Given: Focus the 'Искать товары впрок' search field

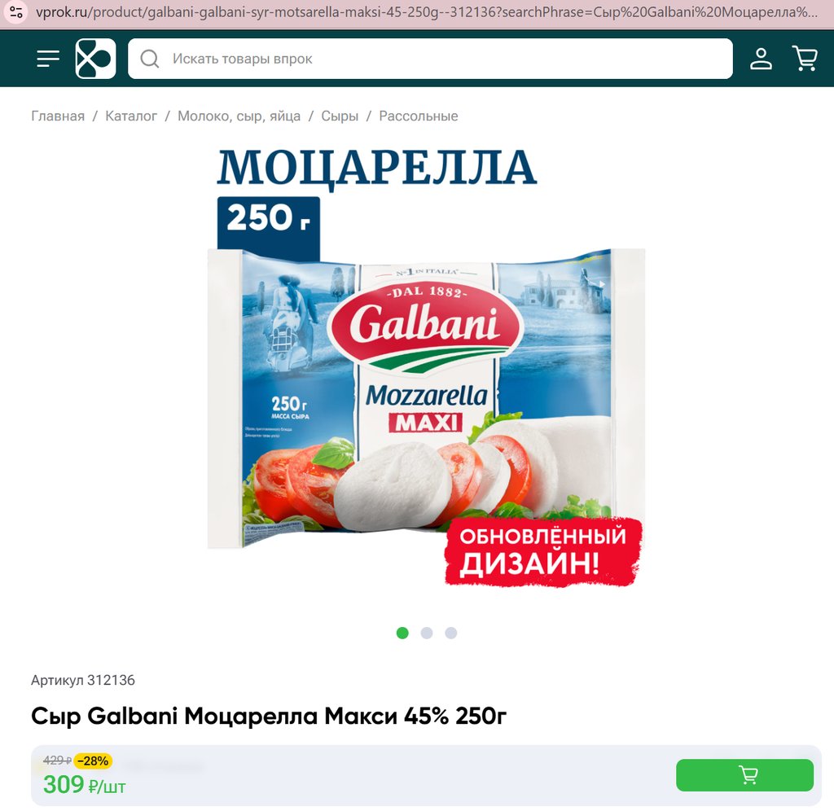Looking at the screenshot, I should click(x=430, y=59).
